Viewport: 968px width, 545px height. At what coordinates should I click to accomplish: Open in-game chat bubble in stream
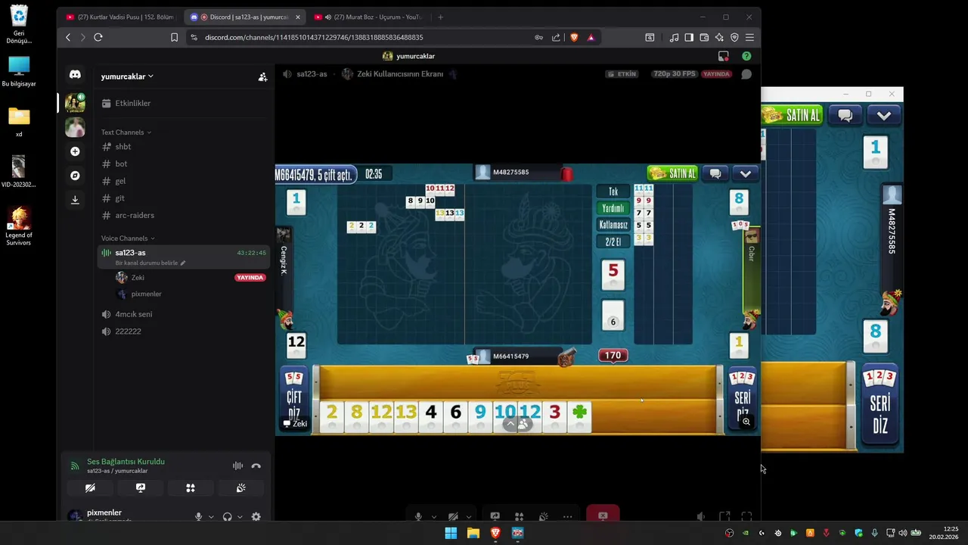[x=715, y=173]
